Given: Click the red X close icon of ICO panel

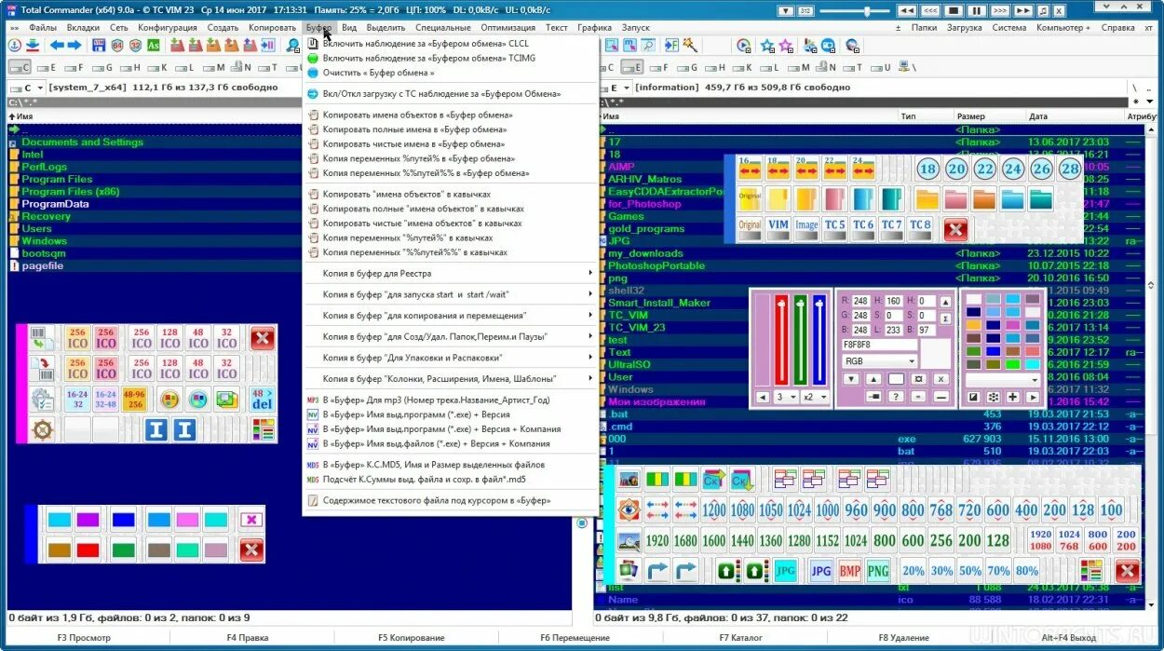Looking at the screenshot, I should [263, 338].
